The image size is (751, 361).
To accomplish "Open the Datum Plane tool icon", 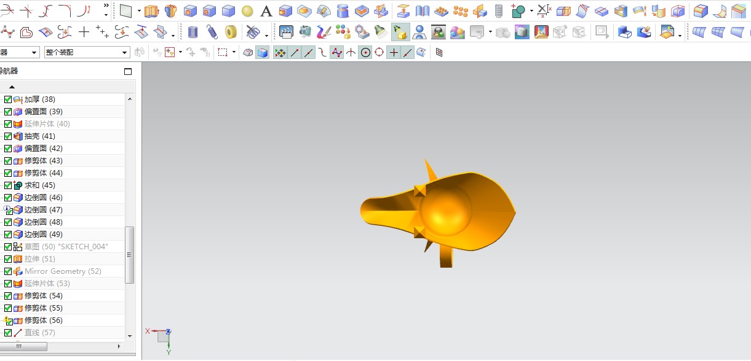I will click(125, 11).
